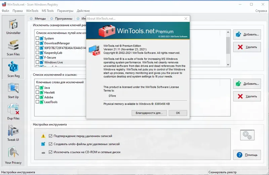The width and height of the screenshot is (269, 175).
Task: Click the WinTools.net app icon in title bar
Action: click(4, 4)
